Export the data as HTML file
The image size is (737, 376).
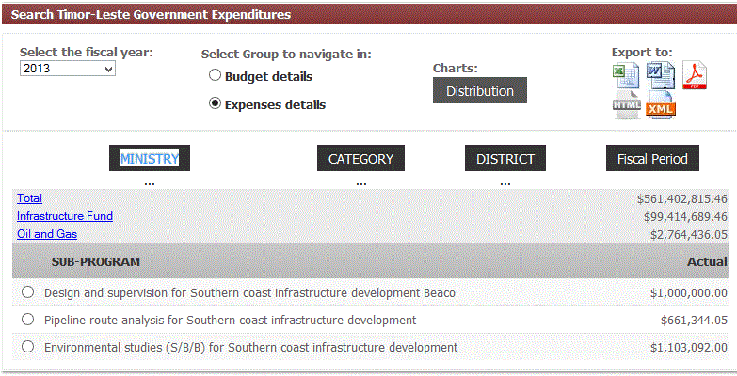tap(627, 104)
